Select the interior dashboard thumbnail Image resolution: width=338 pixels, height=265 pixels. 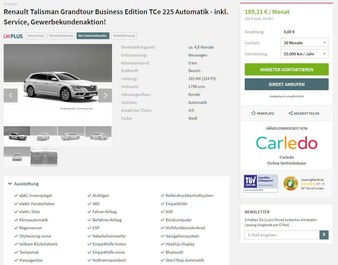44,157
